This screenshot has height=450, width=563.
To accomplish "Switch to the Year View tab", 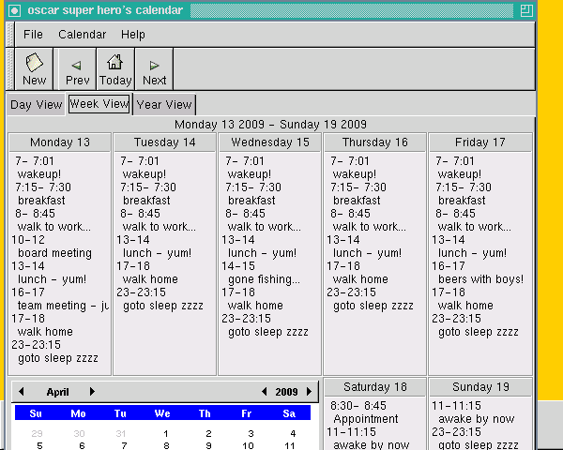I will click(x=164, y=105).
